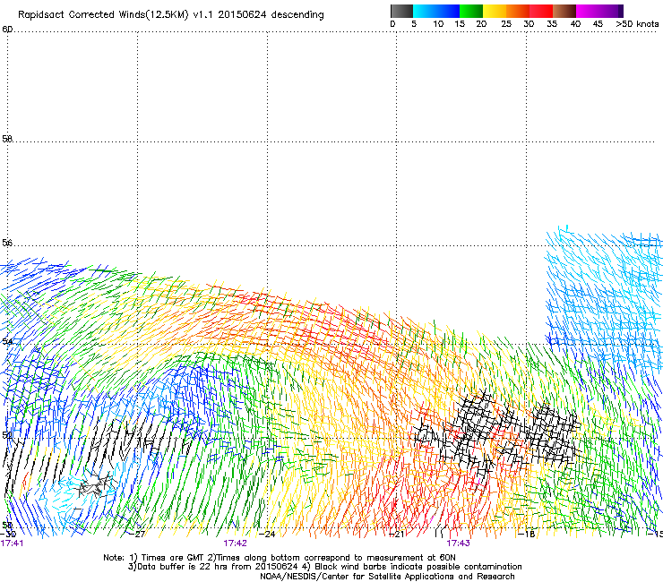The image size is (663, 582).
Task: Click the '>50 knots' legend label
Action: coord(637,24)
